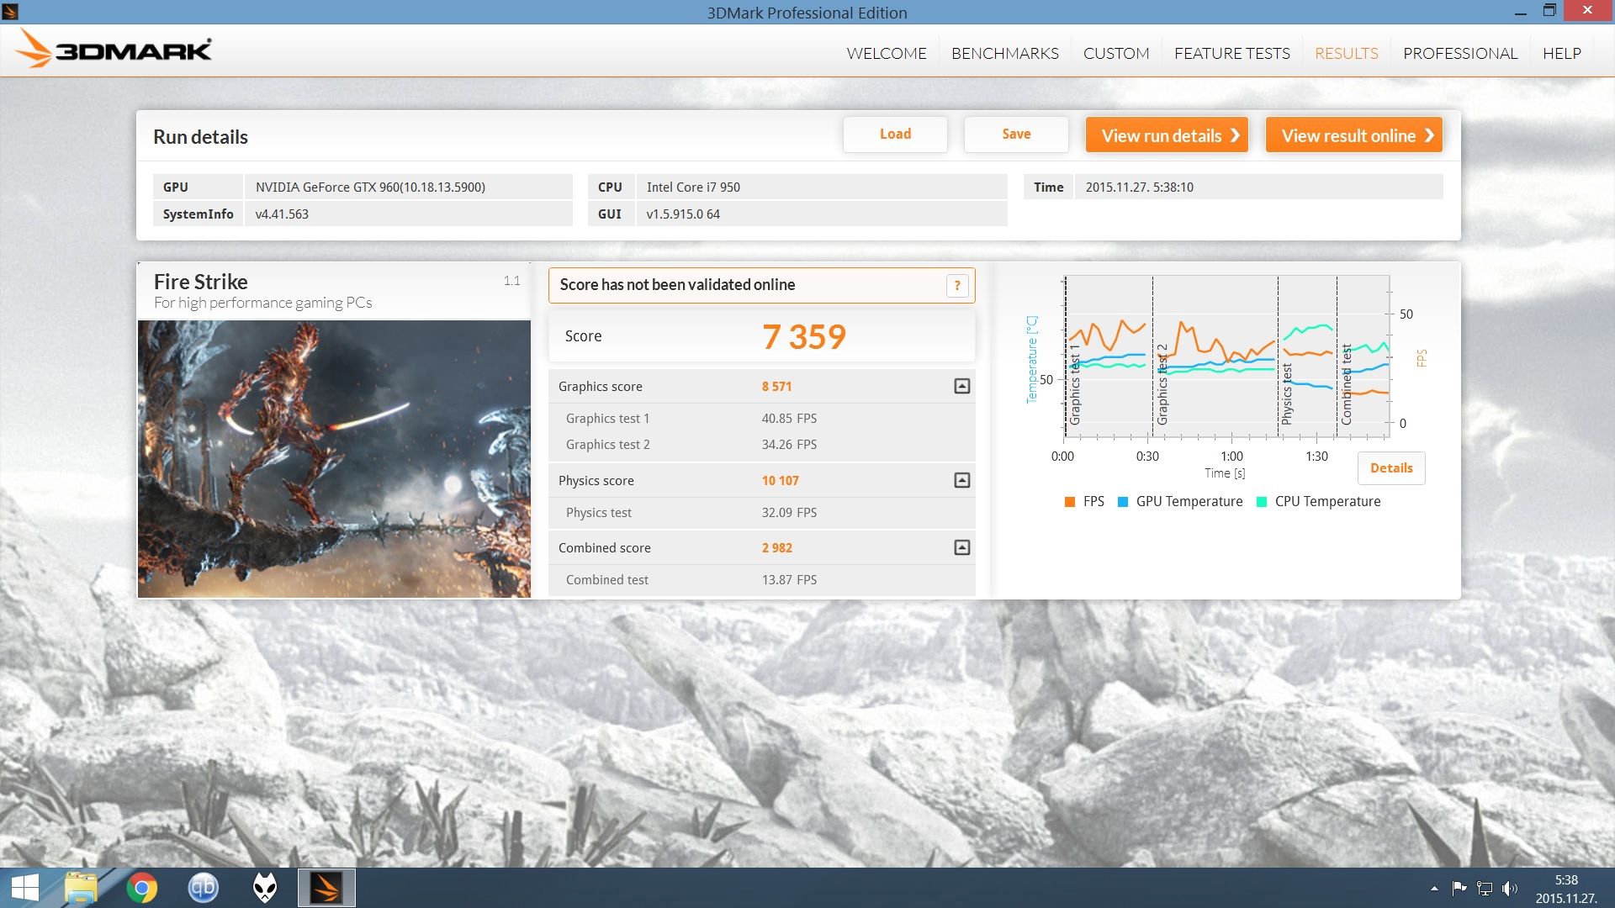Image resolution: width=1615 pixels, height=908 pixels.
Task: Click the Graphics test 1 chart marker
Action: (1074, 384)
